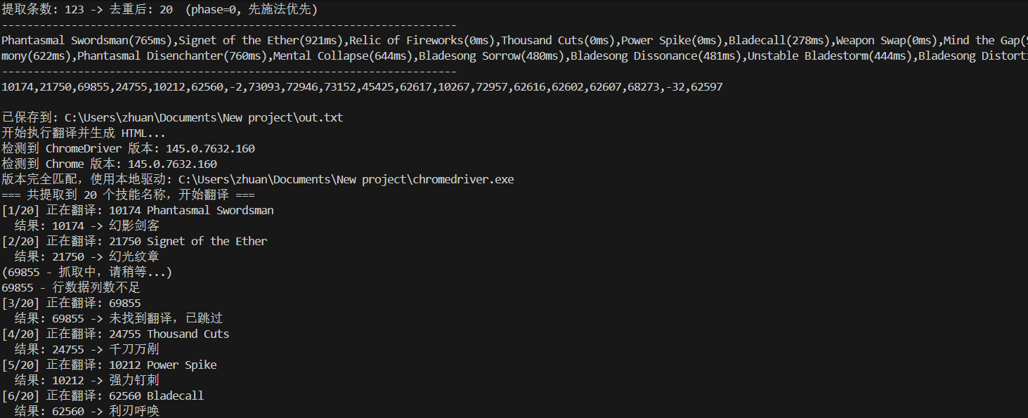The width and height of the screenshot is (1028, 418).
Task: Click the "开始执行翻译并生成 HTML..." line
Action: click(84, 133)
